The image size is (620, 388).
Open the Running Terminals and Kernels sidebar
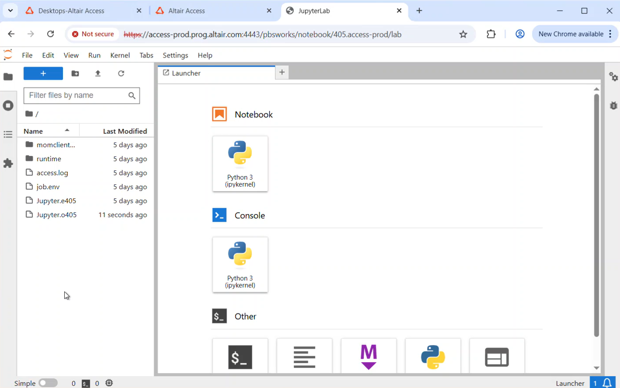click(x=8, y=106)
